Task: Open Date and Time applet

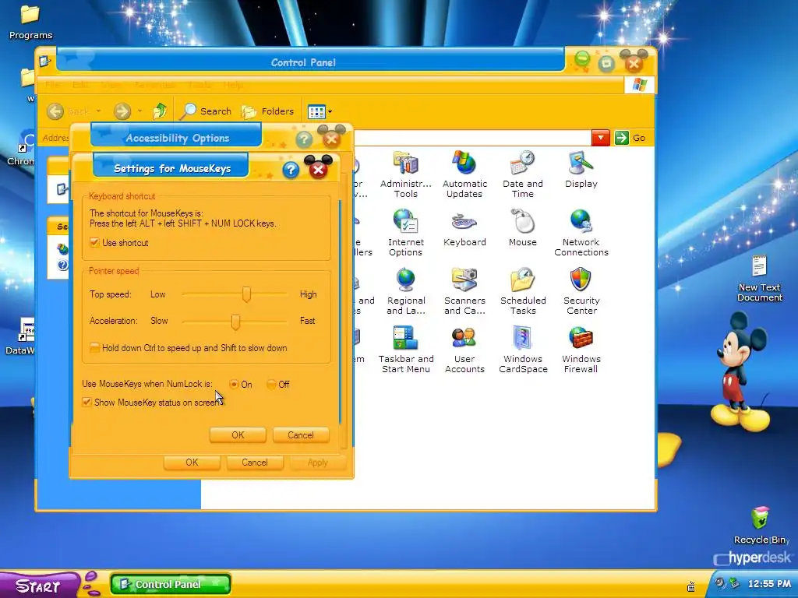Action: (x=523, y=174)
